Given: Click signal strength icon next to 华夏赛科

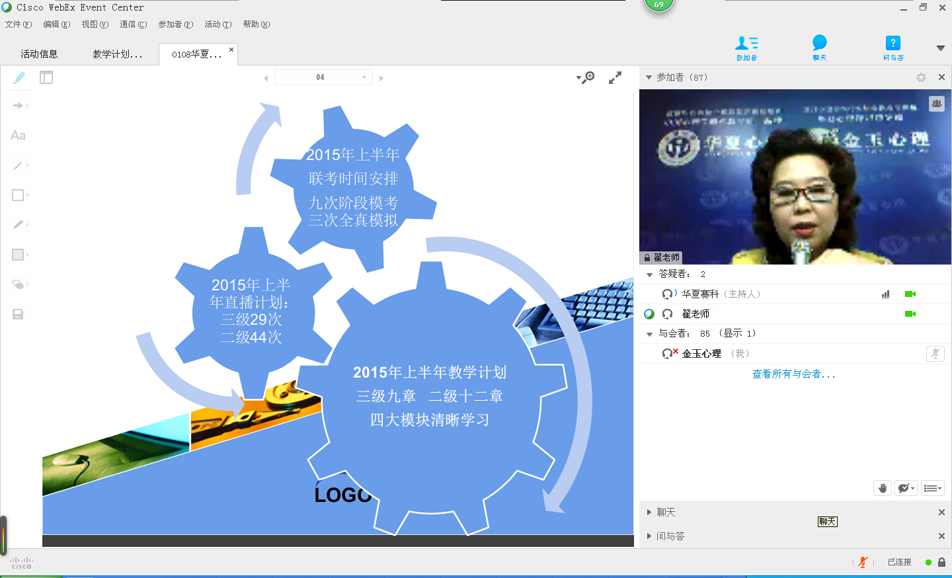Looking at the screenshot, I should 886,294.
